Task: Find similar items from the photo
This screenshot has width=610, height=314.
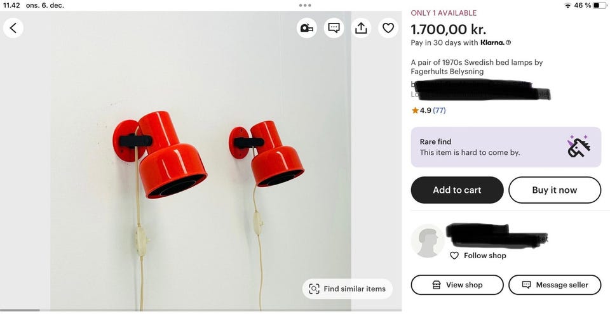Action: [348, 289]
